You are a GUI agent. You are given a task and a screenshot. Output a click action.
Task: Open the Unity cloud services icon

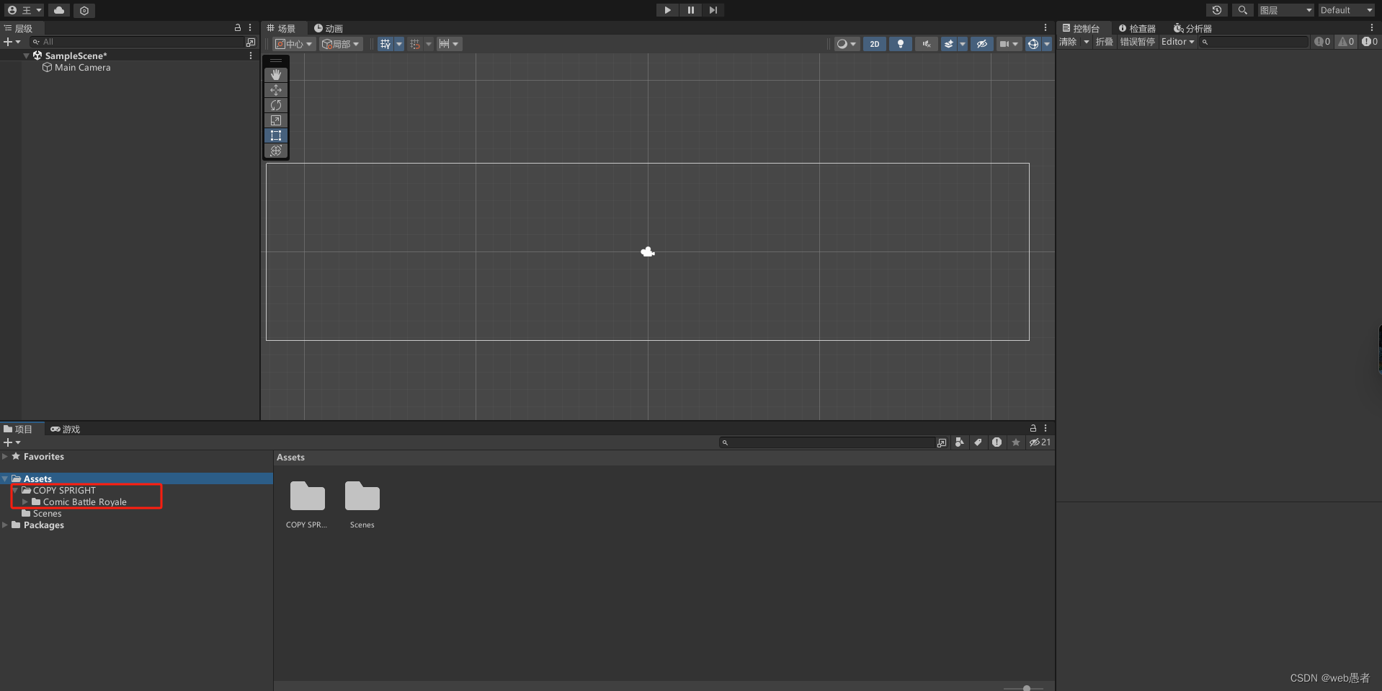click(59, 10)
